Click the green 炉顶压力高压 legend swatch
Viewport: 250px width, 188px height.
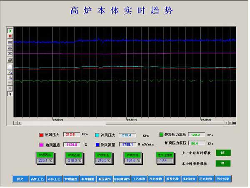click(x=161, y=135)
